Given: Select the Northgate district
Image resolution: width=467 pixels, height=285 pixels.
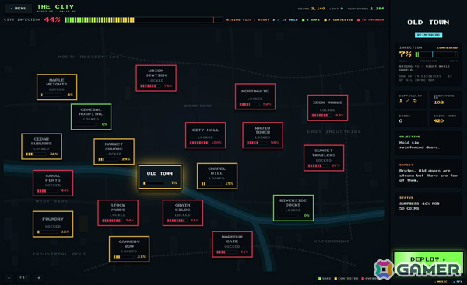Looking at the screenshot, I should click(x=255, y=96).
